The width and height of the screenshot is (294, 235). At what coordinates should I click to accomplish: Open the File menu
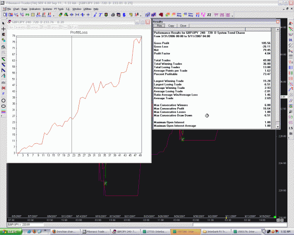(9, 9)
